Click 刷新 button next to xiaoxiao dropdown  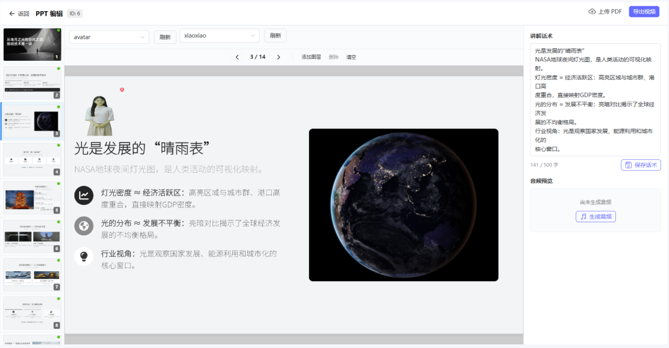point(275,35)
